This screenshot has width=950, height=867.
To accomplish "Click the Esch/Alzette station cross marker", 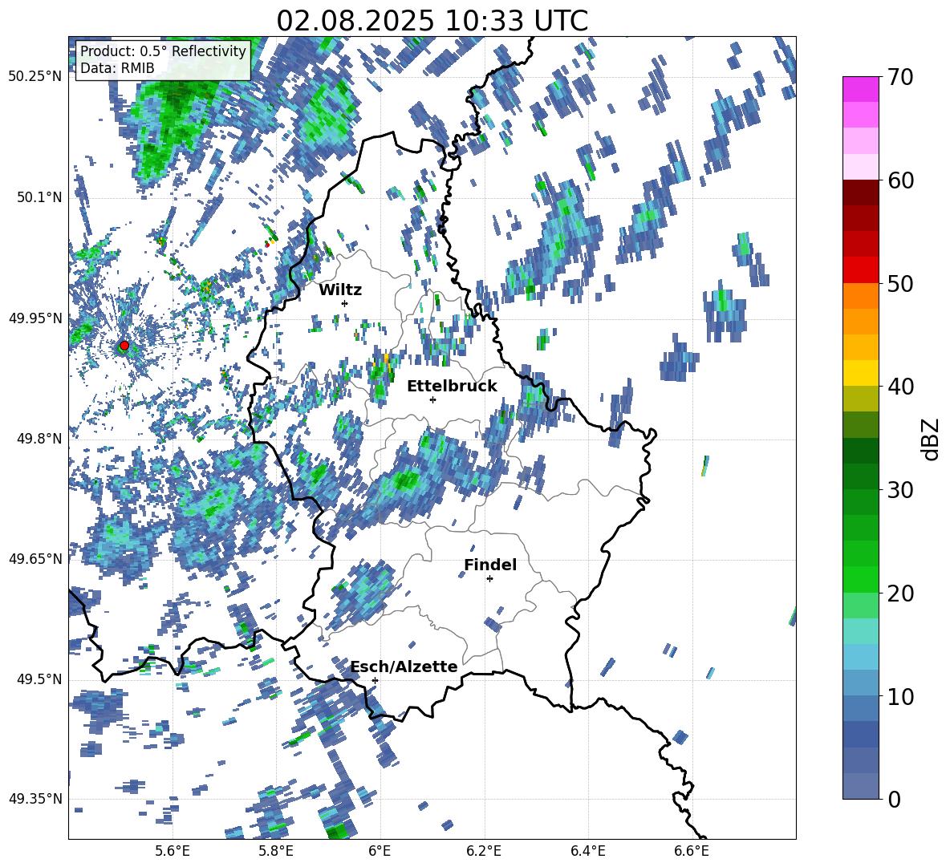I will pyautogui.click(x=375, y=680).
